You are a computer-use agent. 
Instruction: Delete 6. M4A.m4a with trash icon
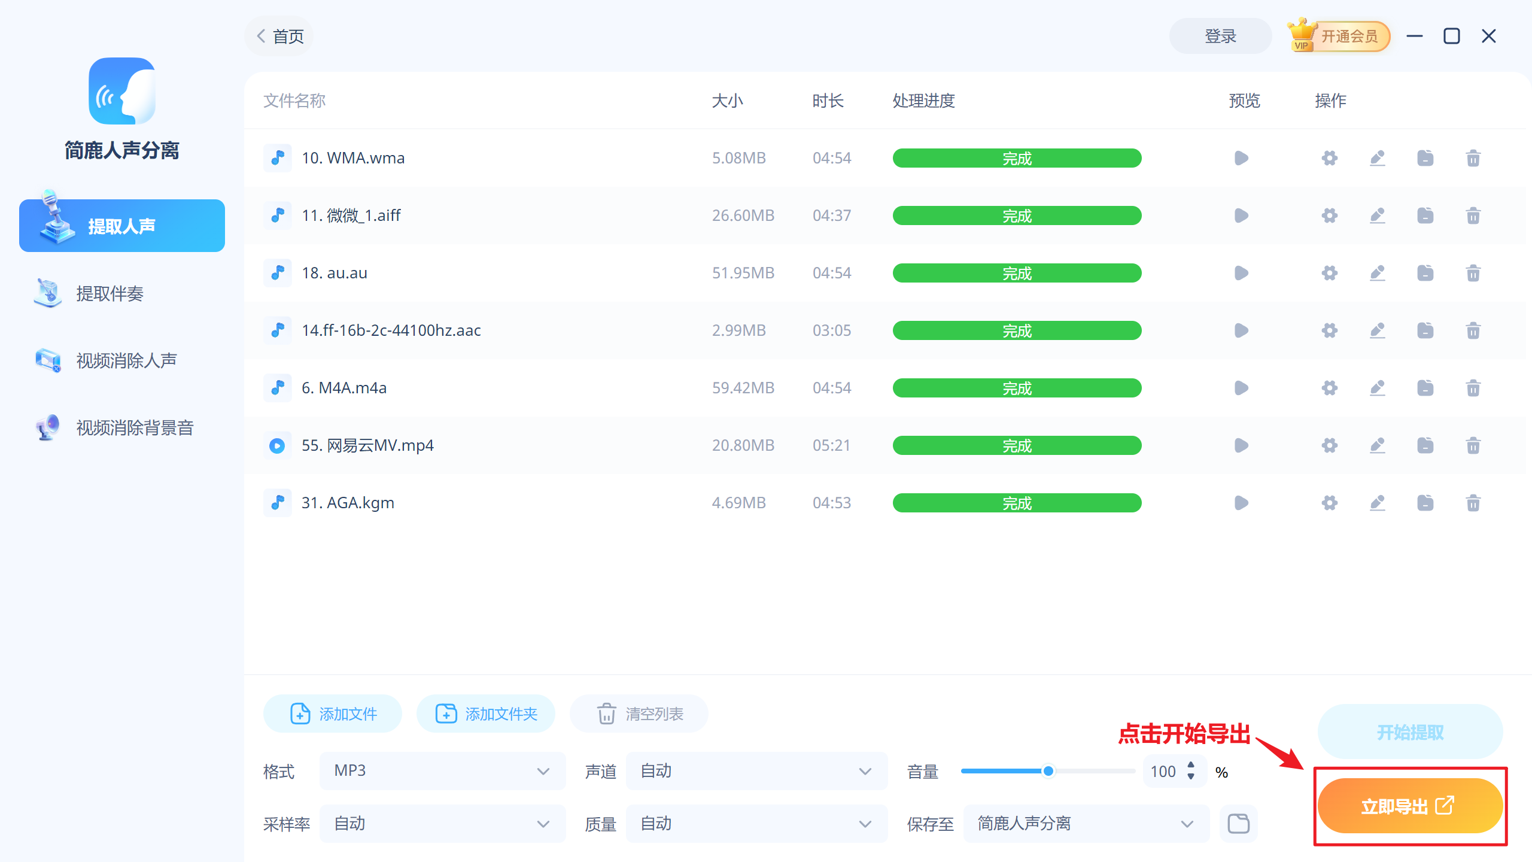[x=1473, y=388]
